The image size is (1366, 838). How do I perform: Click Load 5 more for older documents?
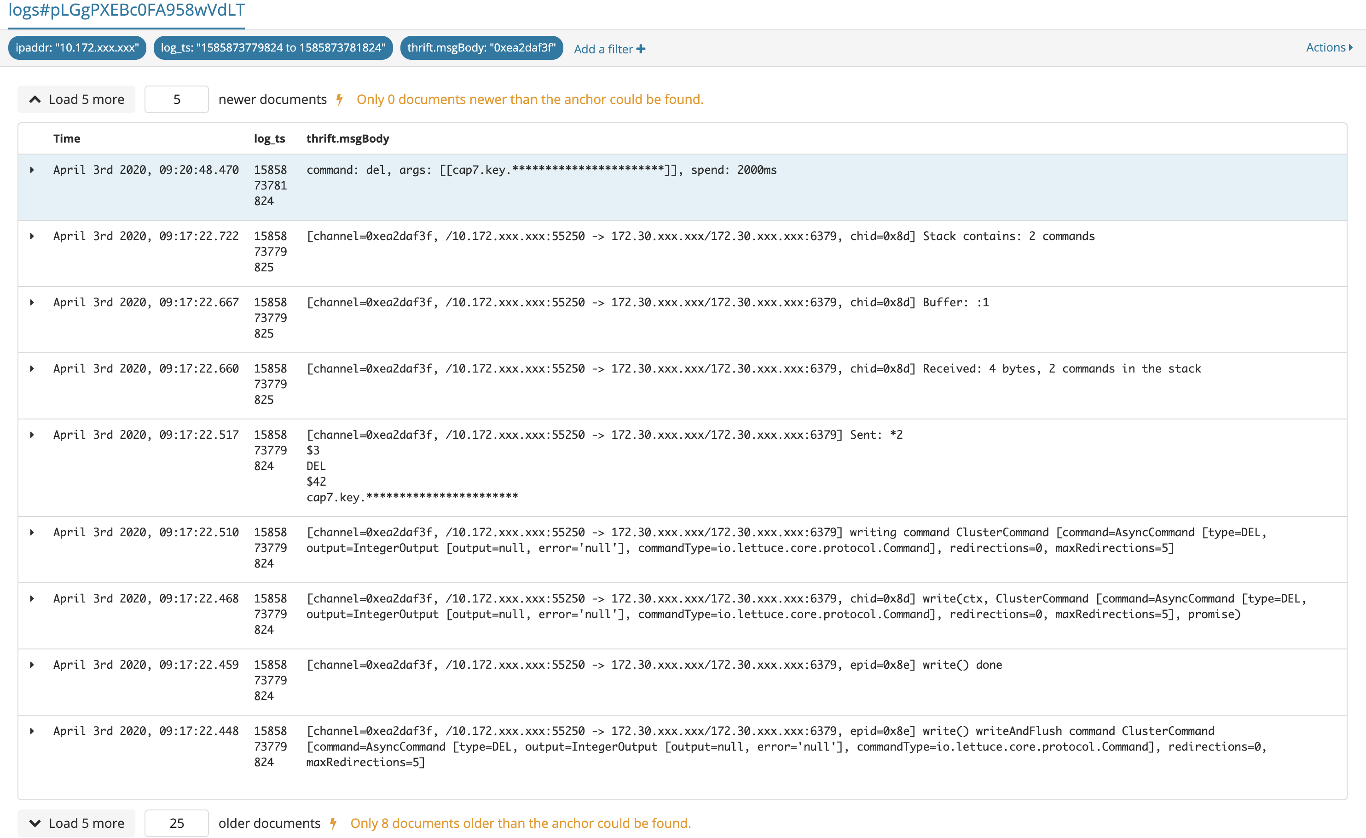click(76, 823)
